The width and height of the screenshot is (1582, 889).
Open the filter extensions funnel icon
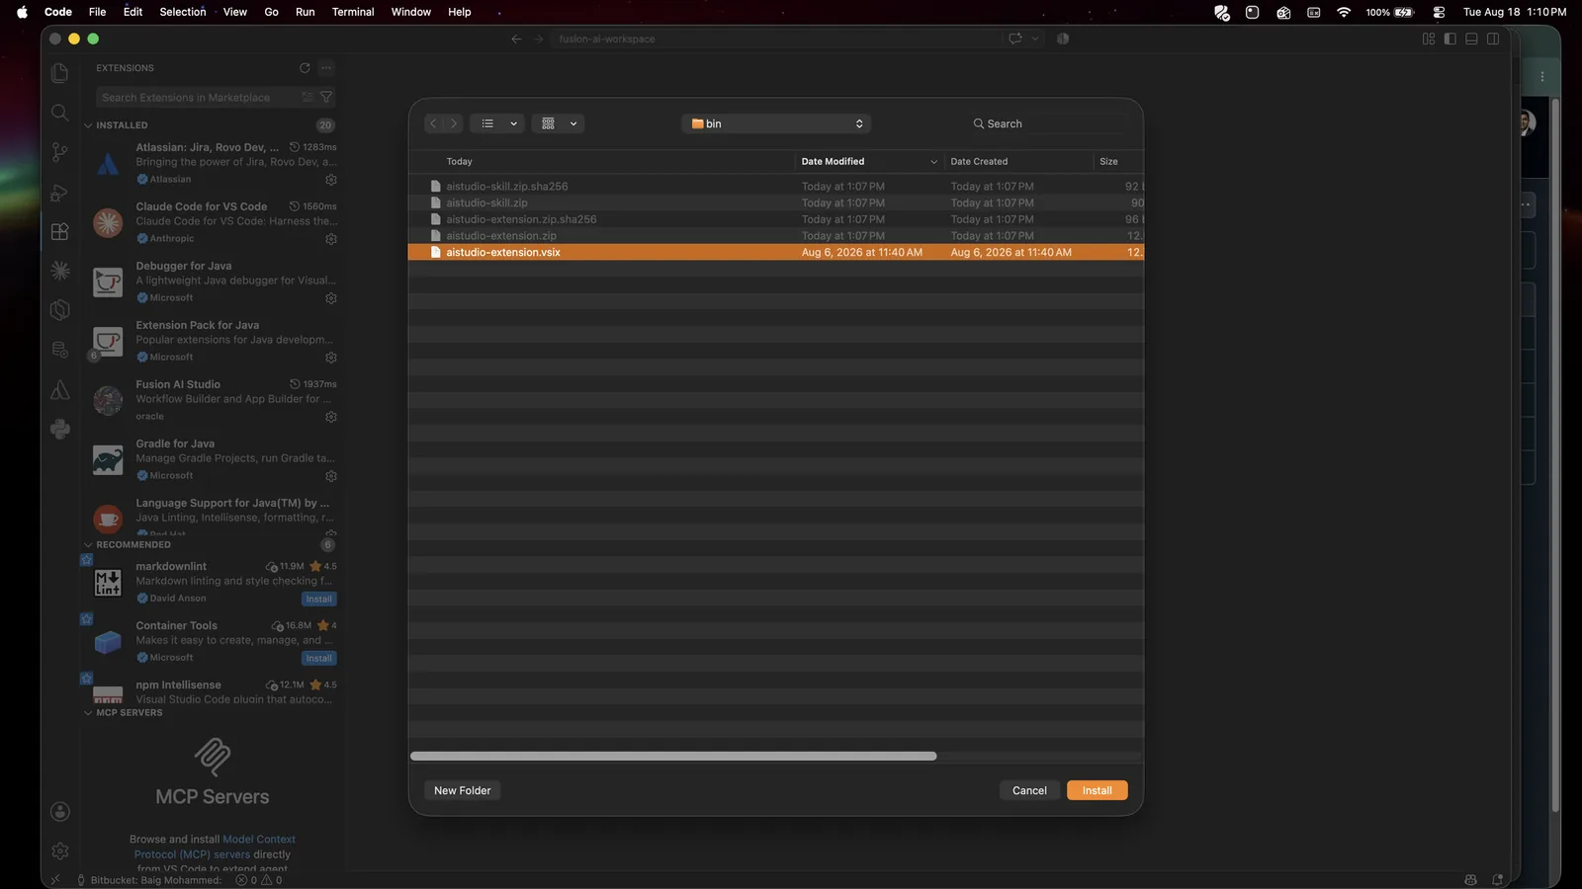pos(326,97)
